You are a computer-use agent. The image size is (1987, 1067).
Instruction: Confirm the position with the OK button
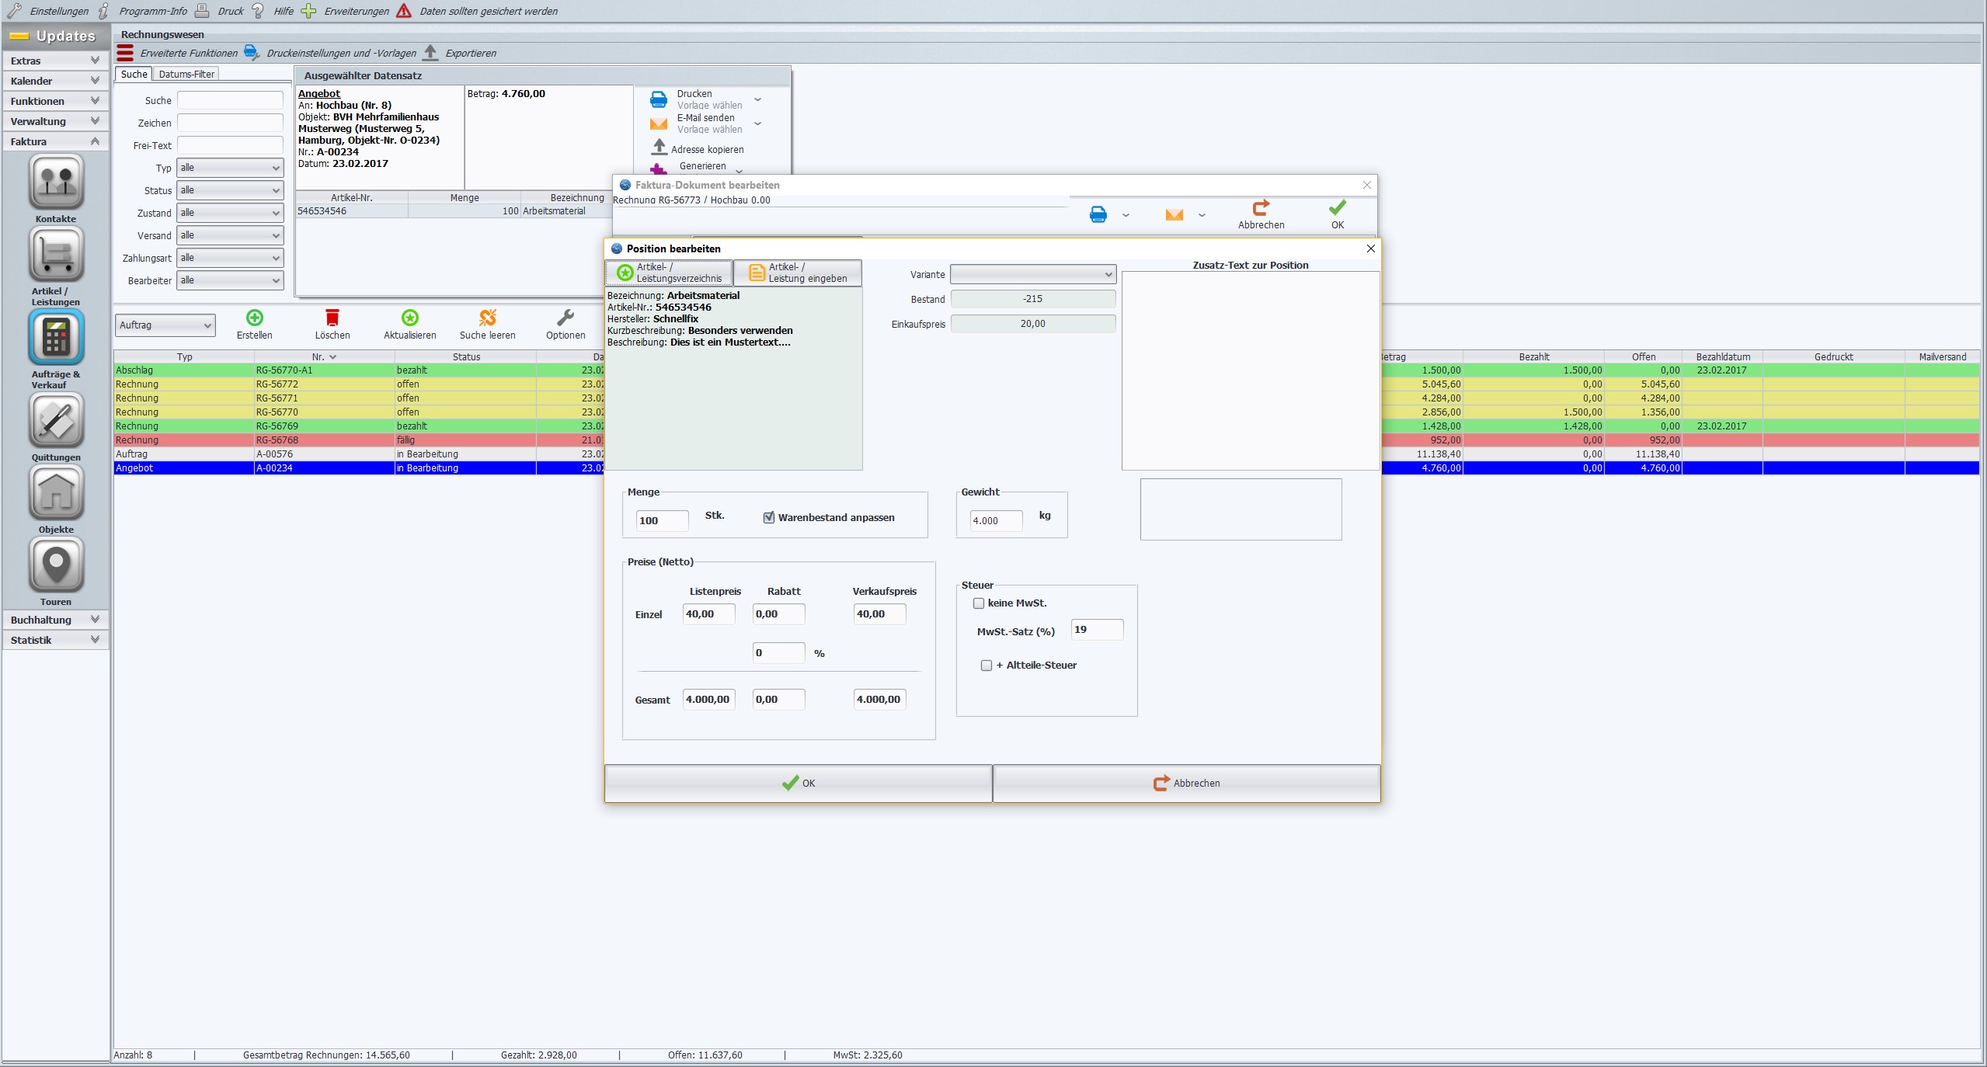tap(798, 783)
